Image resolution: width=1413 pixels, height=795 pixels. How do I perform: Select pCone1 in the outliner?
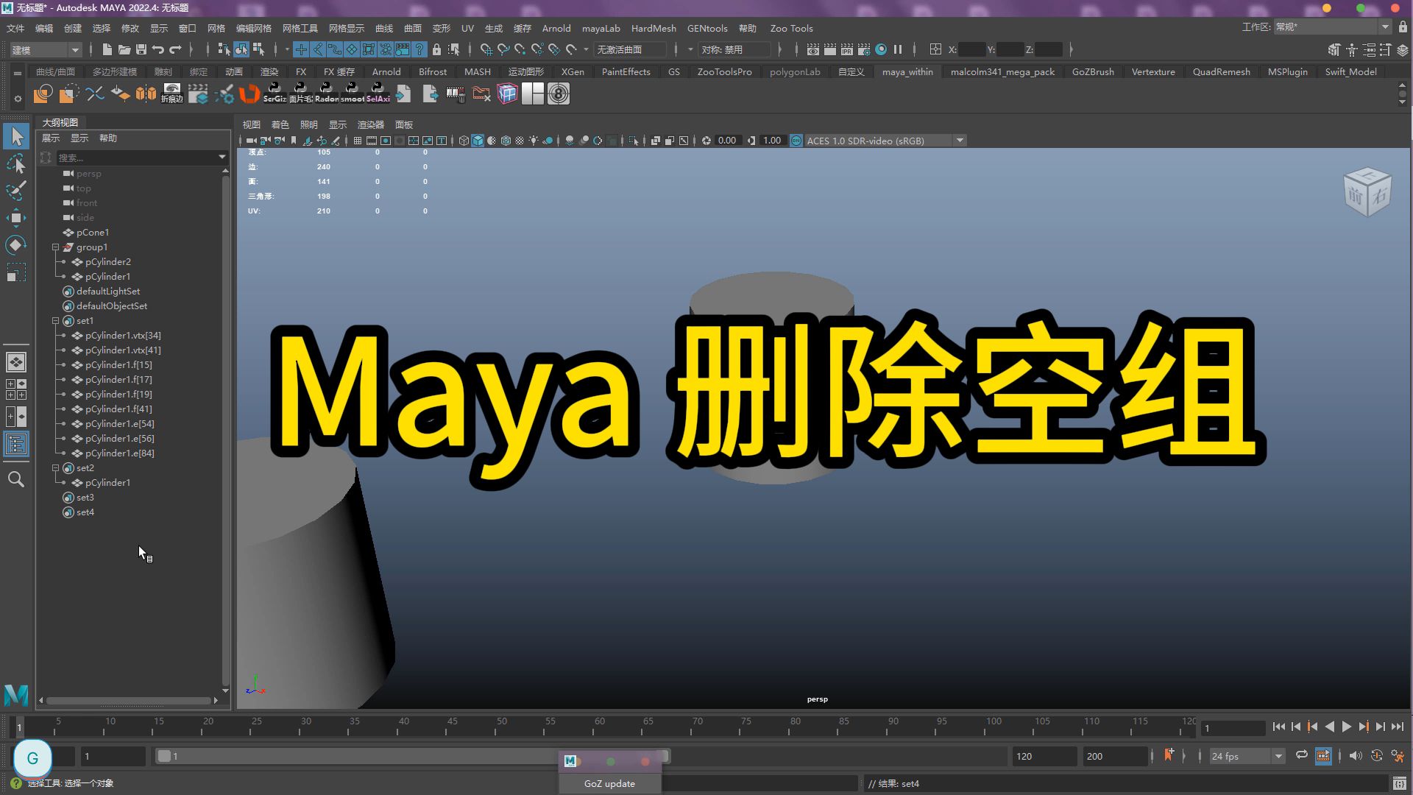93,233
